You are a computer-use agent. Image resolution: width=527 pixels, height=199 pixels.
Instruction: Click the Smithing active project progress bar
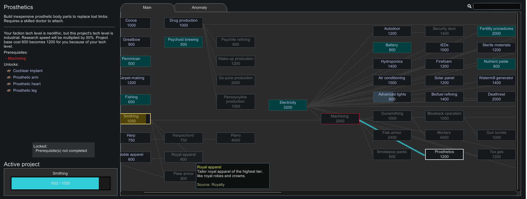[x=61, y=183]
